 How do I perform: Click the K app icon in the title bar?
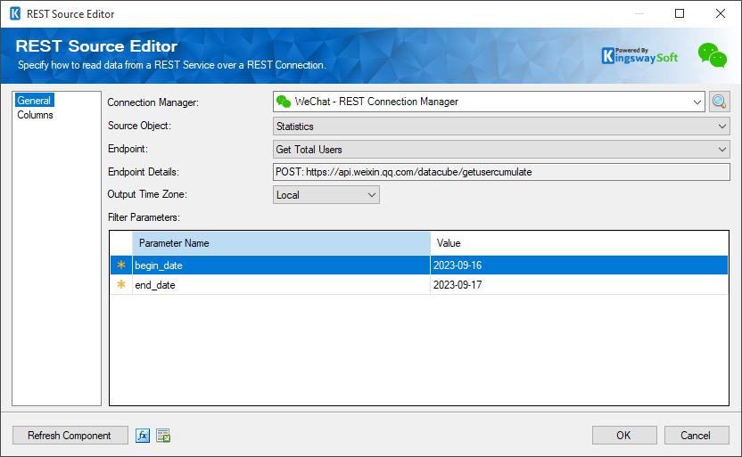(15, 13)
